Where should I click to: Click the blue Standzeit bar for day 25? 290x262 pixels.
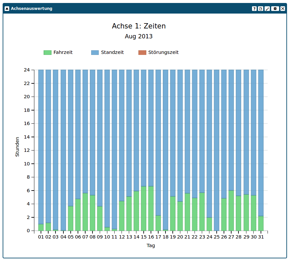point(217,149)
